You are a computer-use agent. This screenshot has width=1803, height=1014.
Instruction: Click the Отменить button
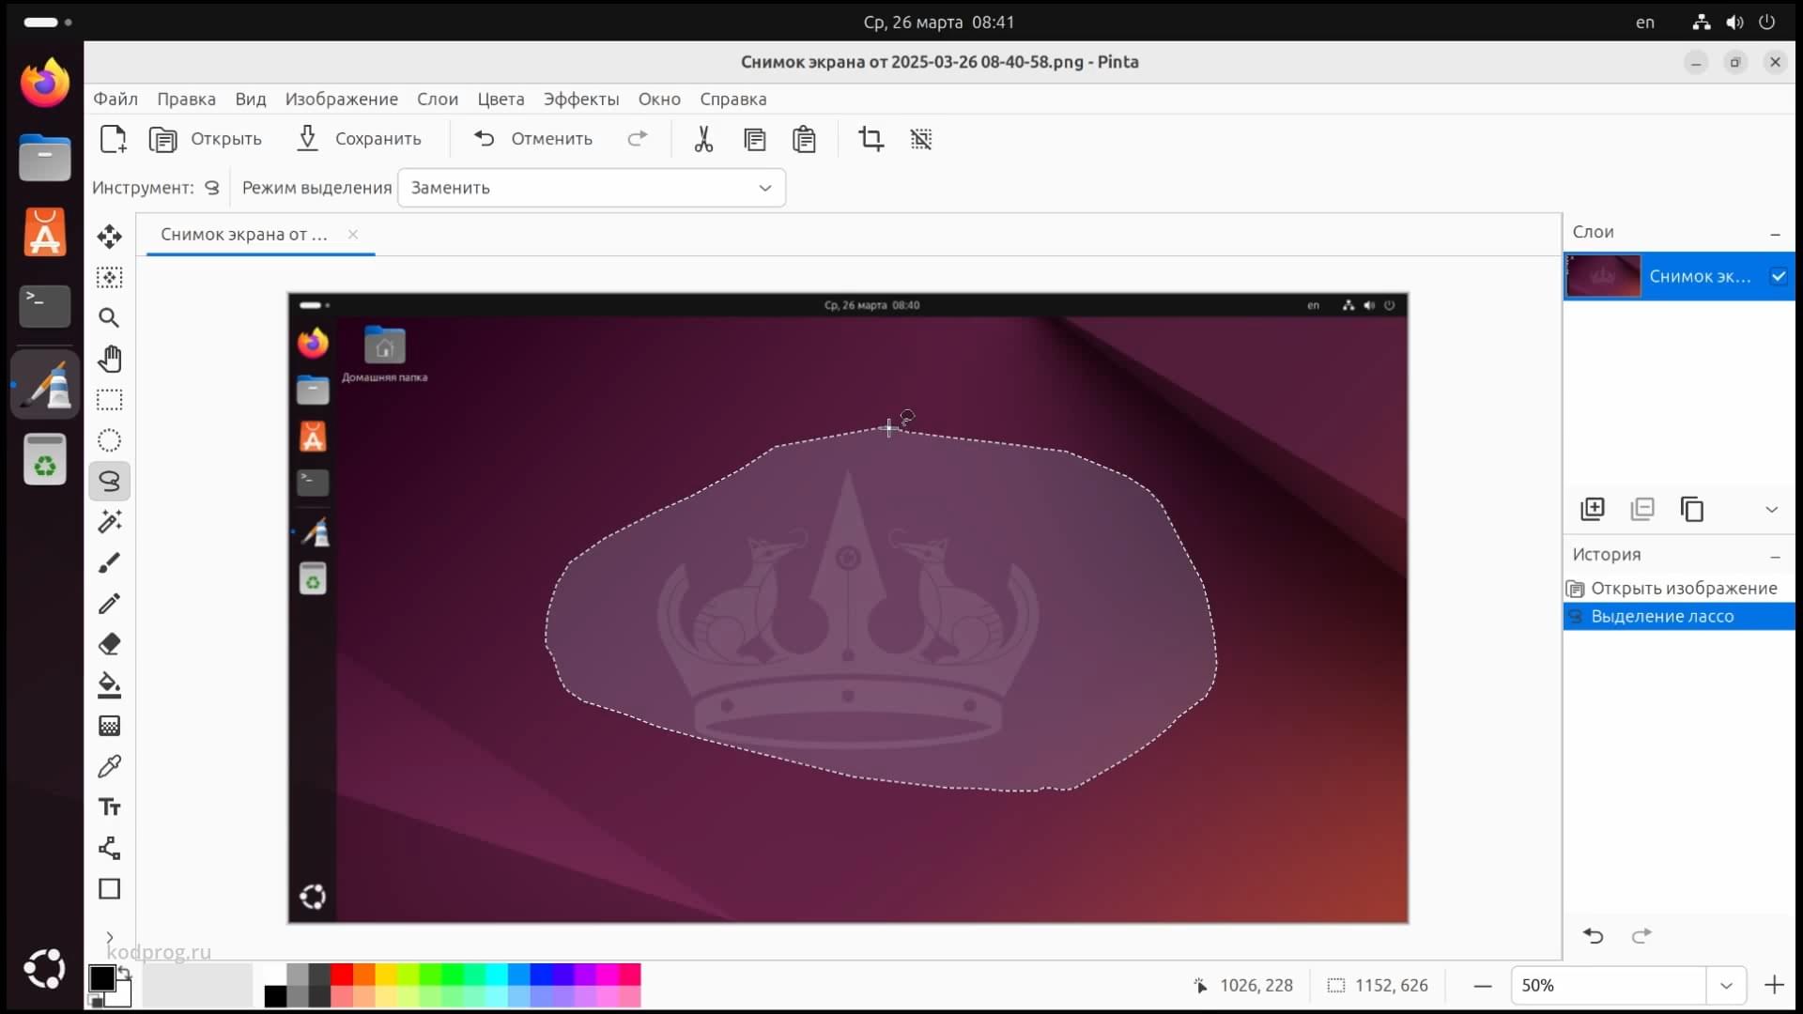point(533,139)
